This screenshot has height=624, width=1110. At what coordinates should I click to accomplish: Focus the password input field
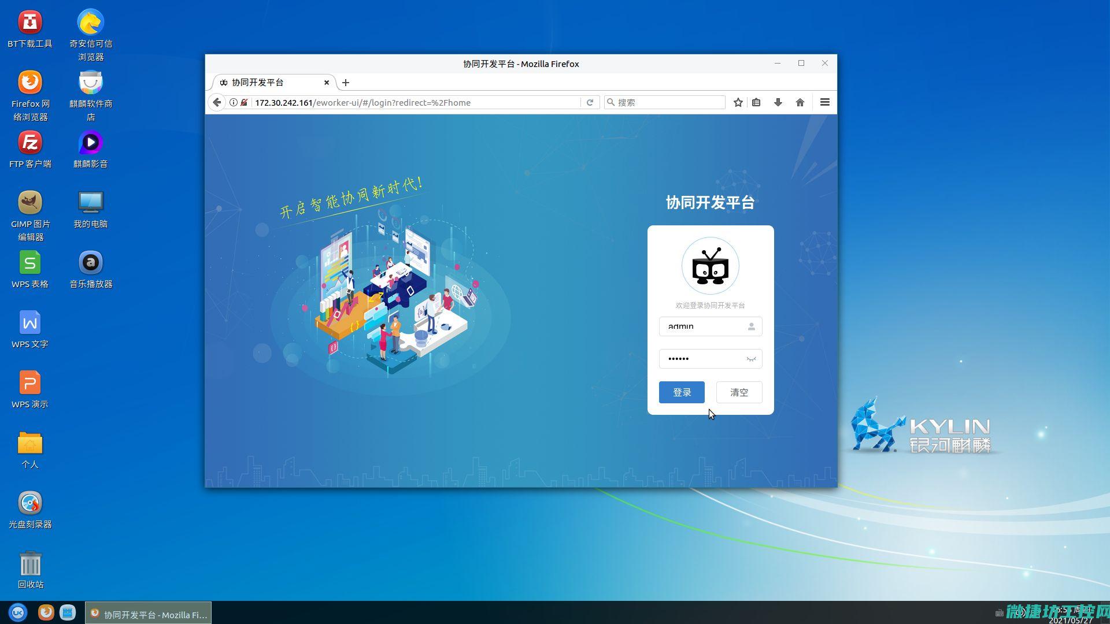click(x=711, y=359)
